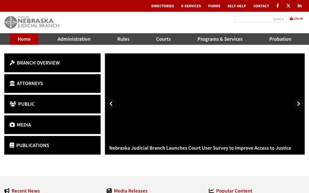This screenshot has width=309, height=193.
Task: Open Directories in top bar
Action: click(x=163, y=6)
